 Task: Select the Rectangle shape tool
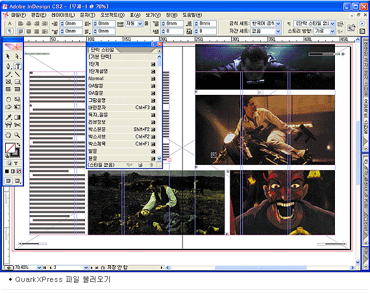(x=18, y=82)
